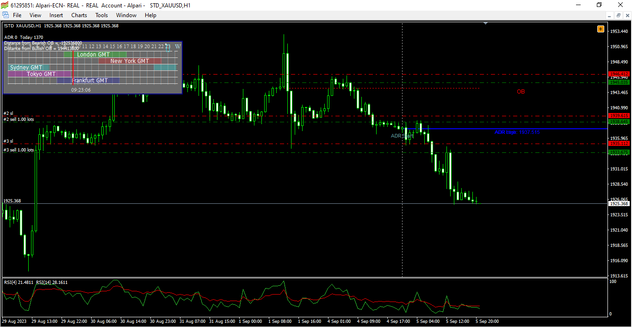
Task: Click the Distance from Bearish OB text
Action: tap(43, 43)
